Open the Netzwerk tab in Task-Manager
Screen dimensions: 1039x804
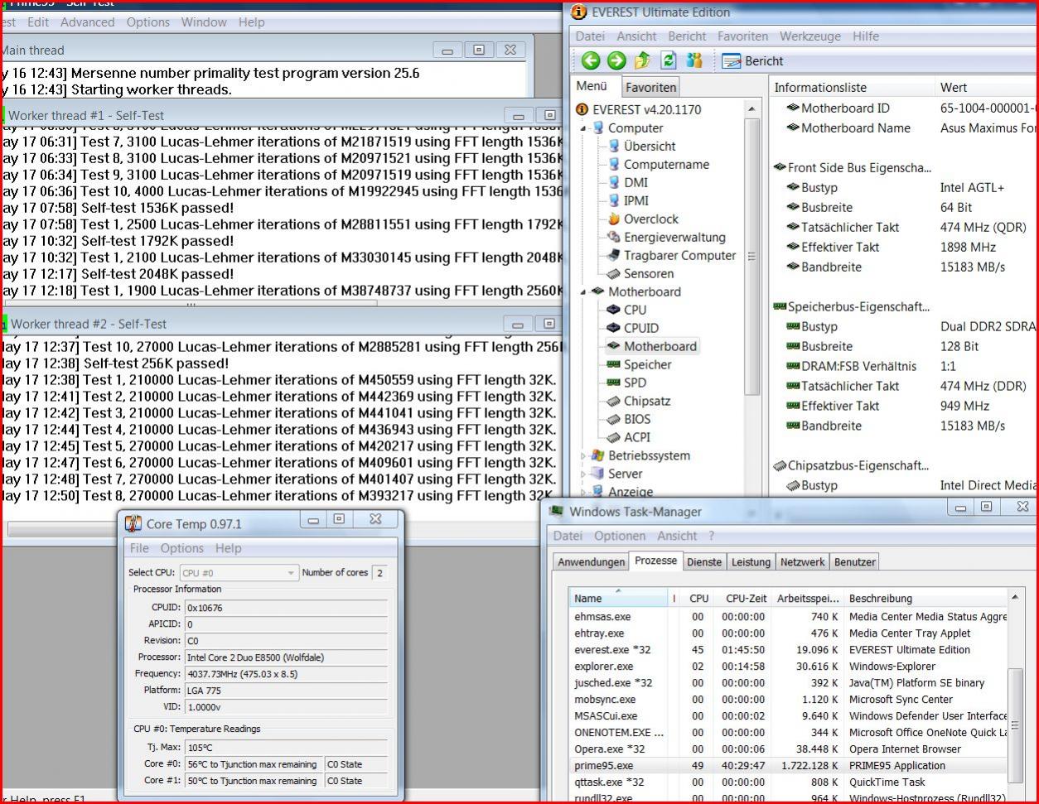click(802, 562)
